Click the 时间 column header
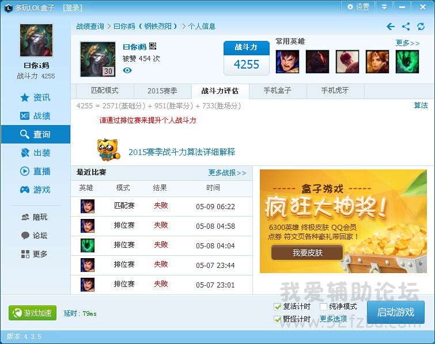Image resolution: width=435 pixels, height=344 pixels. pos(213,188)
